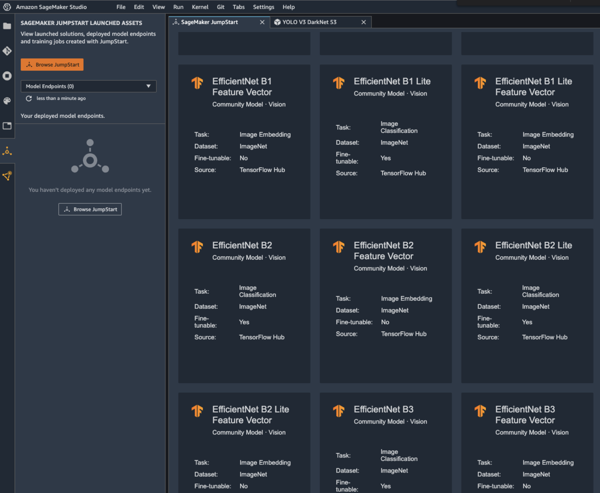Click the refresh icon beside 'less than a minute ago'
600x493 pixels.
point(29,99)
